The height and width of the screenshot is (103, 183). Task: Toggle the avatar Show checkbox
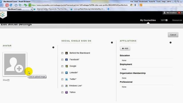(8, 80)
